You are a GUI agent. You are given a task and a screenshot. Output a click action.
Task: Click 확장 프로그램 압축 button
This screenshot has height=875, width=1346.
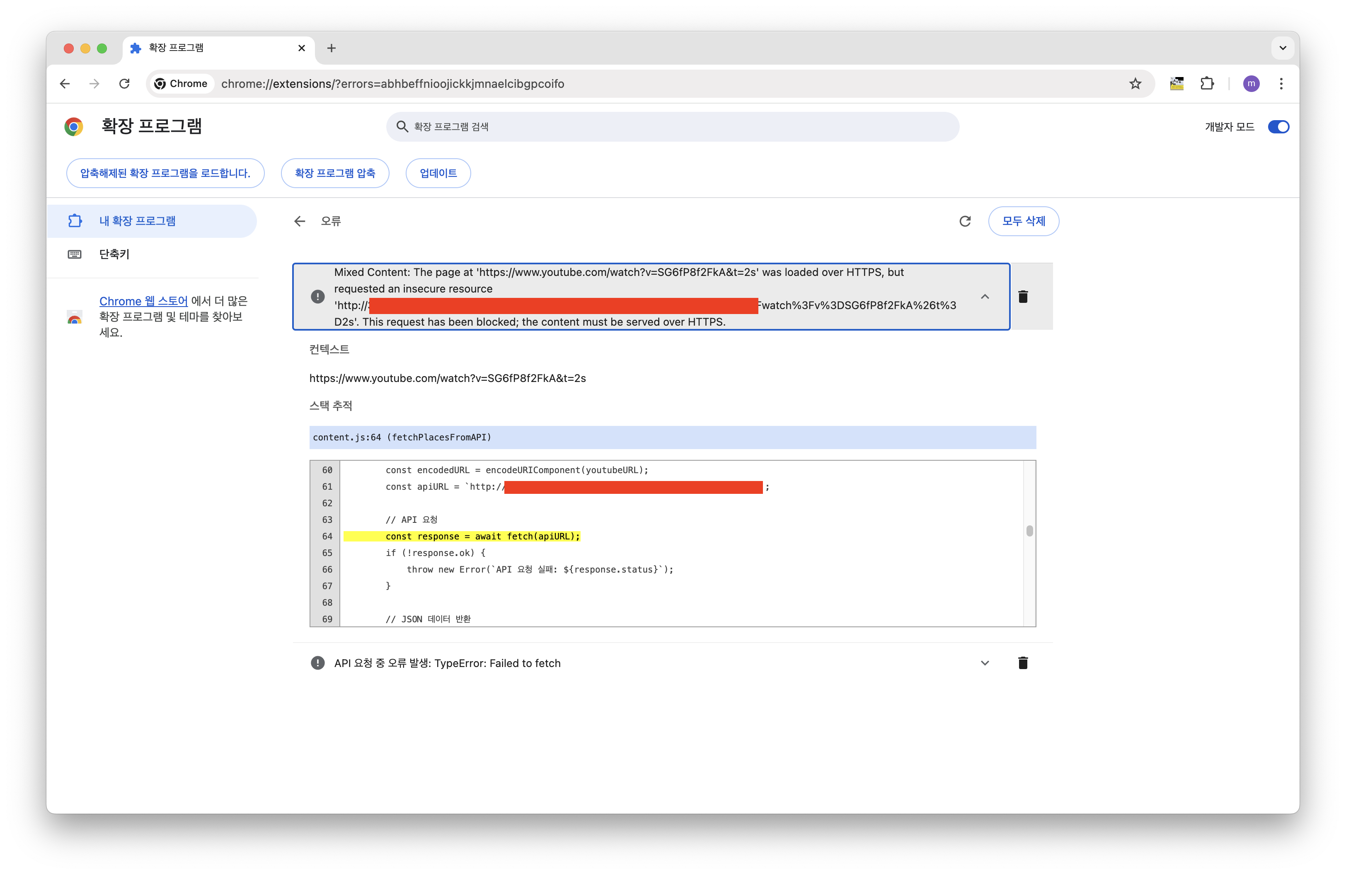(x=335, y=173)
